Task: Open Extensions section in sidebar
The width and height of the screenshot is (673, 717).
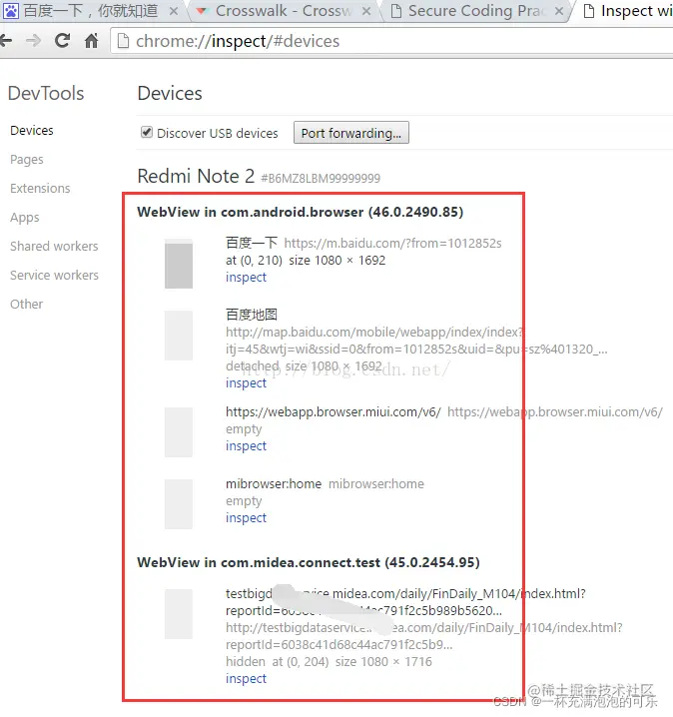Action: point(40,189)
